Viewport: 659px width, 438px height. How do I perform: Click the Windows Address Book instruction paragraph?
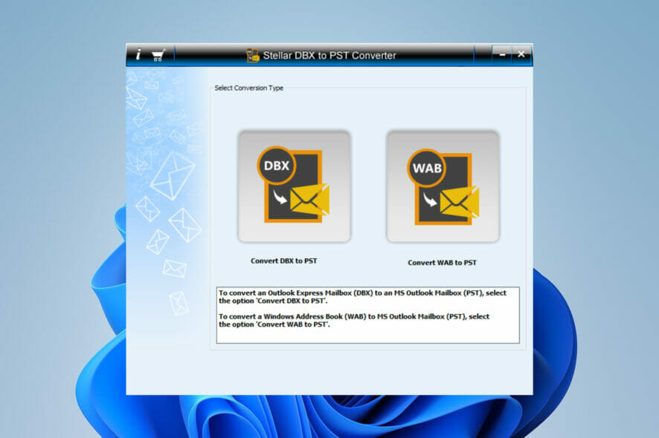pyautogui.click(x=354, y=320)
